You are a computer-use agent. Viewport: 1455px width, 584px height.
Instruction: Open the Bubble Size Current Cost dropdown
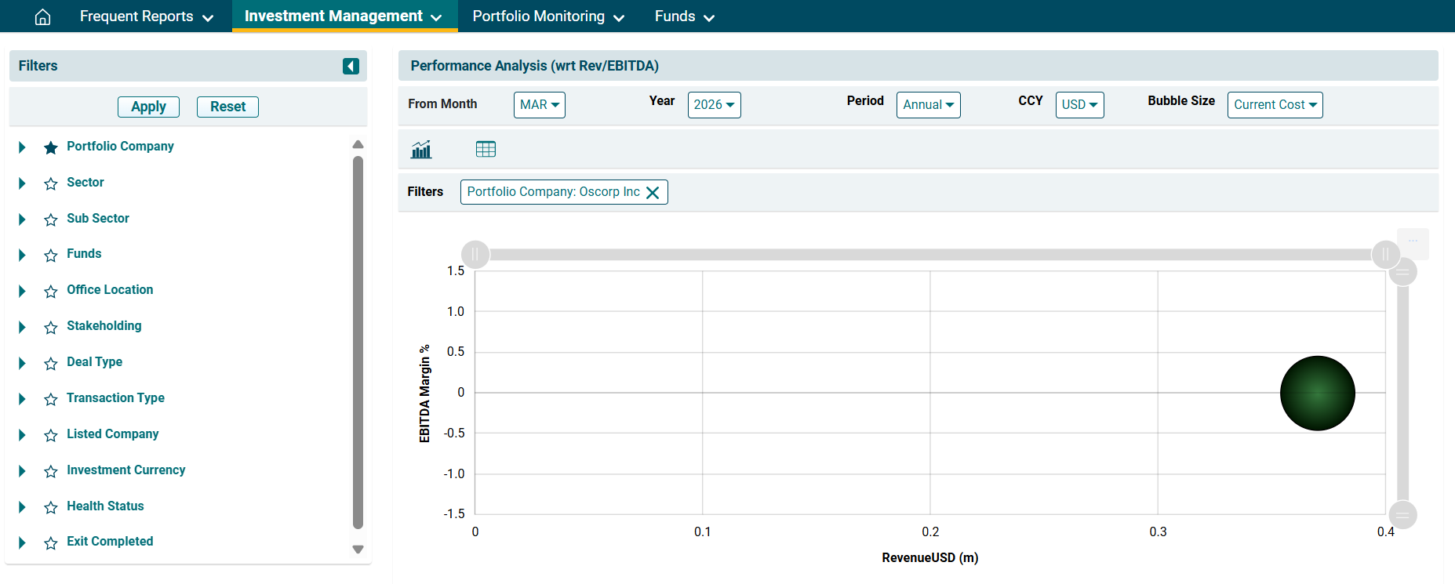point(1275,105)
